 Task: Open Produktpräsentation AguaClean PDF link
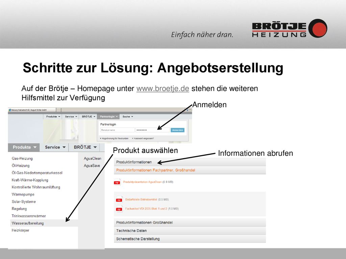142,182
